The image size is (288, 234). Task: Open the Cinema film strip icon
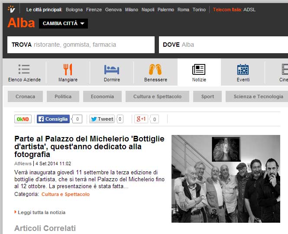pyautogui.click(x=285, y=69)
